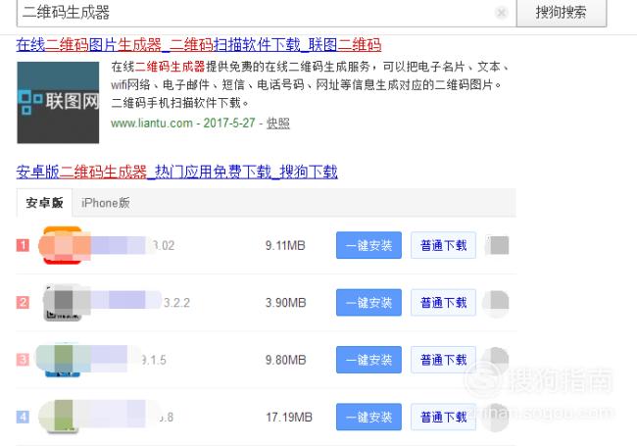Click the QR icon beside the 3.90MB row
Viewport: 637px width, 446px height.
tap(496, 303)
